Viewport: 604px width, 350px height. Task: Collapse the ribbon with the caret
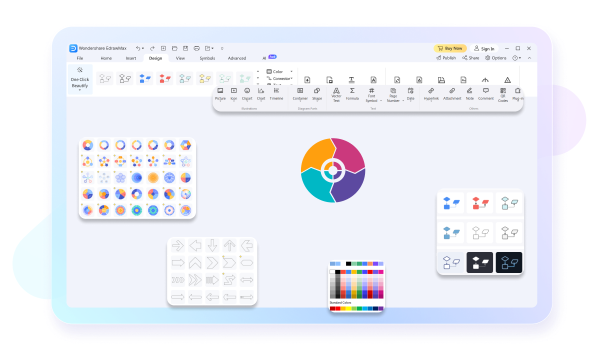[529, 58]
